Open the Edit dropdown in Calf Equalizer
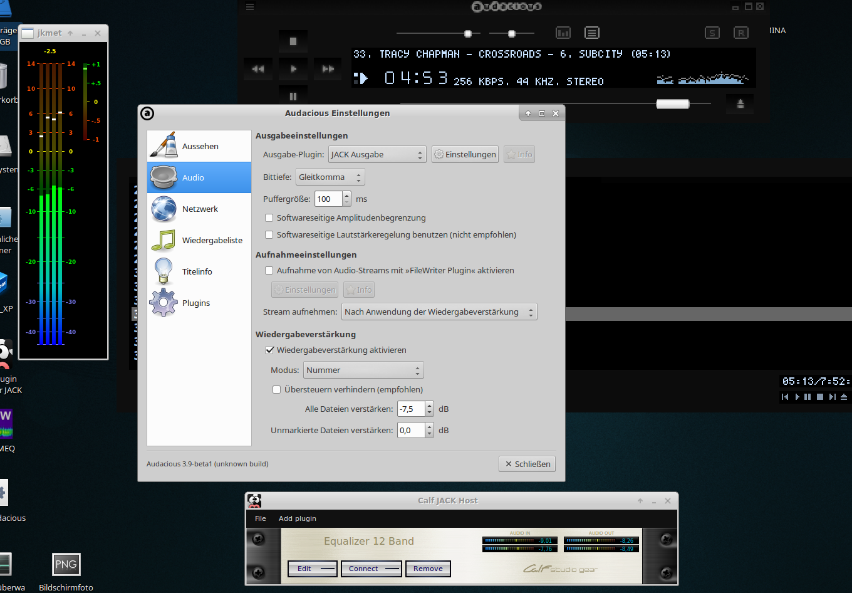This screenshot has width=852, height=593. pos(313,569)
